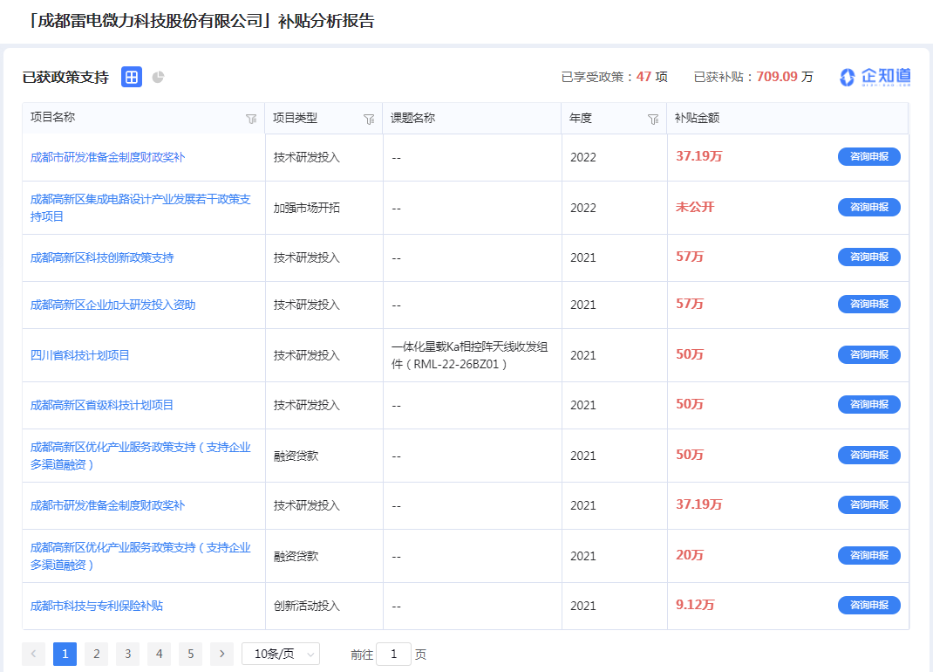The width and height of the screenshot is (933, 672).
Task: Click the 补贴金额 column header
Action: 697,118
